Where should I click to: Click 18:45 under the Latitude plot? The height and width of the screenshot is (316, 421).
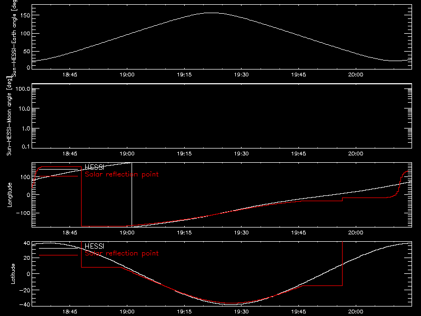[70, 312]
